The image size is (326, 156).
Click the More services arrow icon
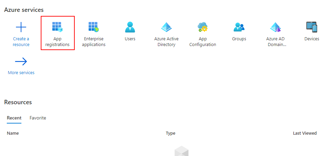tap(21, 62)
